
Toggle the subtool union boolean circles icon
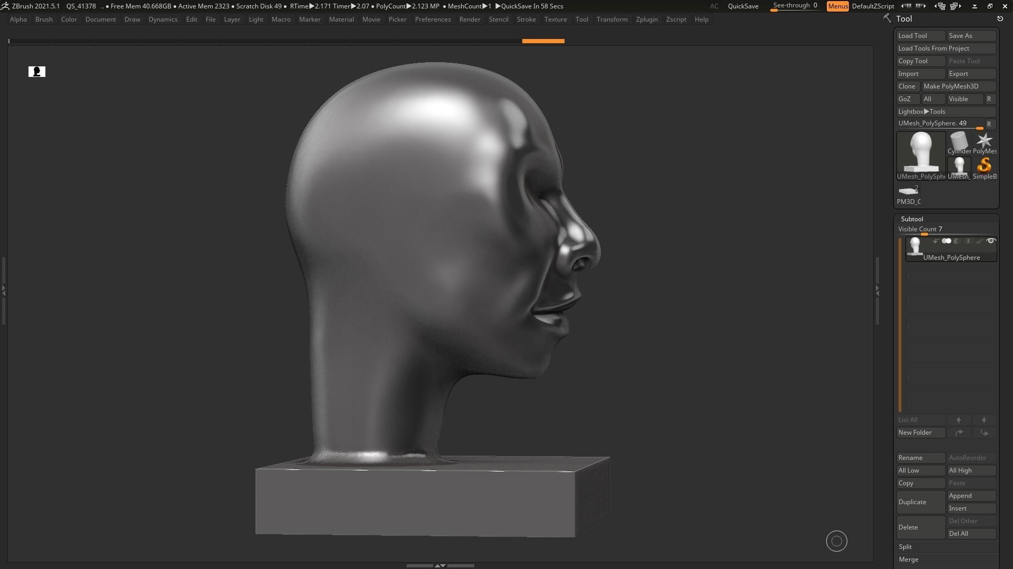pyautogui.click(x=947, y=241)
